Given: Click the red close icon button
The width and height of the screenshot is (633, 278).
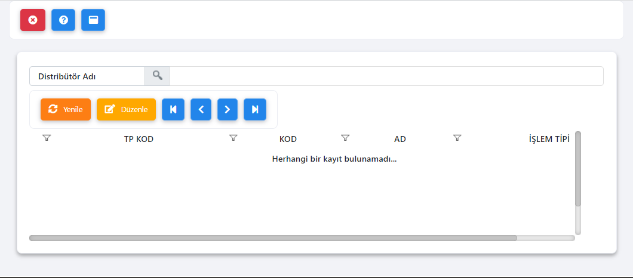Looking at the screenshot, I should [x=33, y=20].
